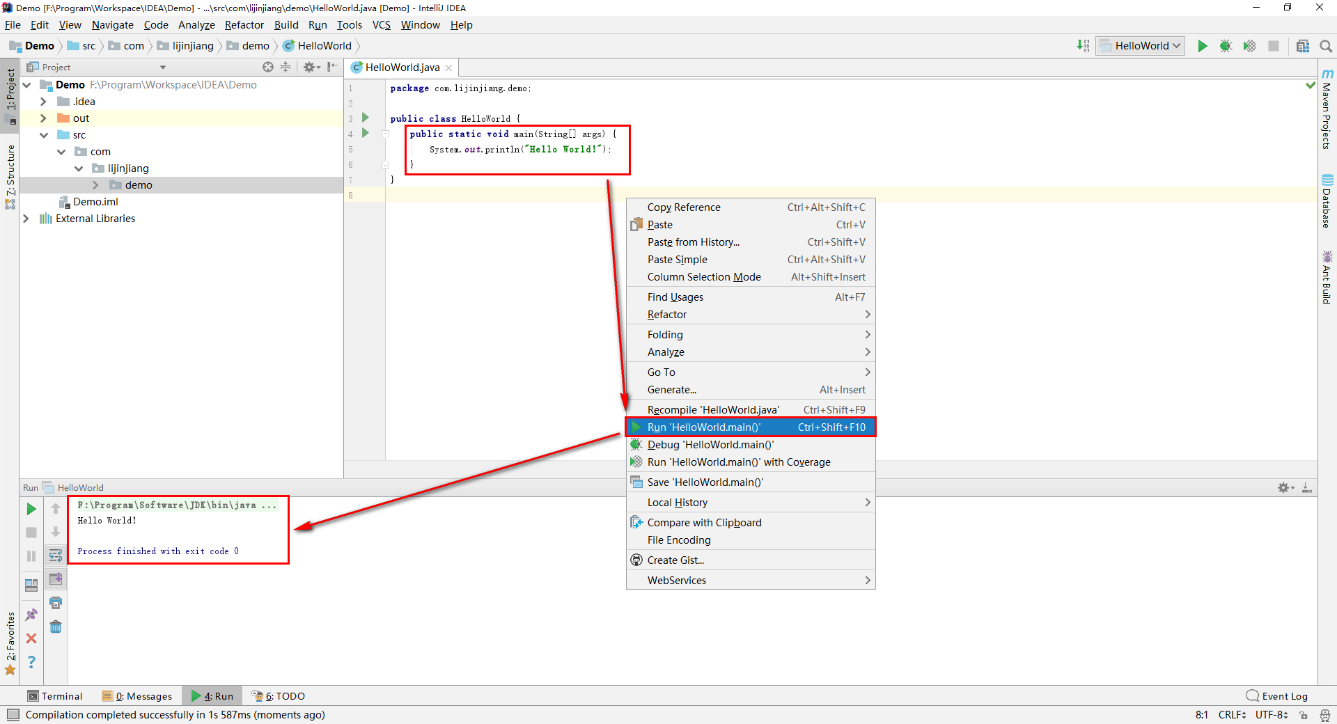The height and width of the screenshot is (724, 1337).
Task: Open Terminal tool window button
Action: point(55,696)
